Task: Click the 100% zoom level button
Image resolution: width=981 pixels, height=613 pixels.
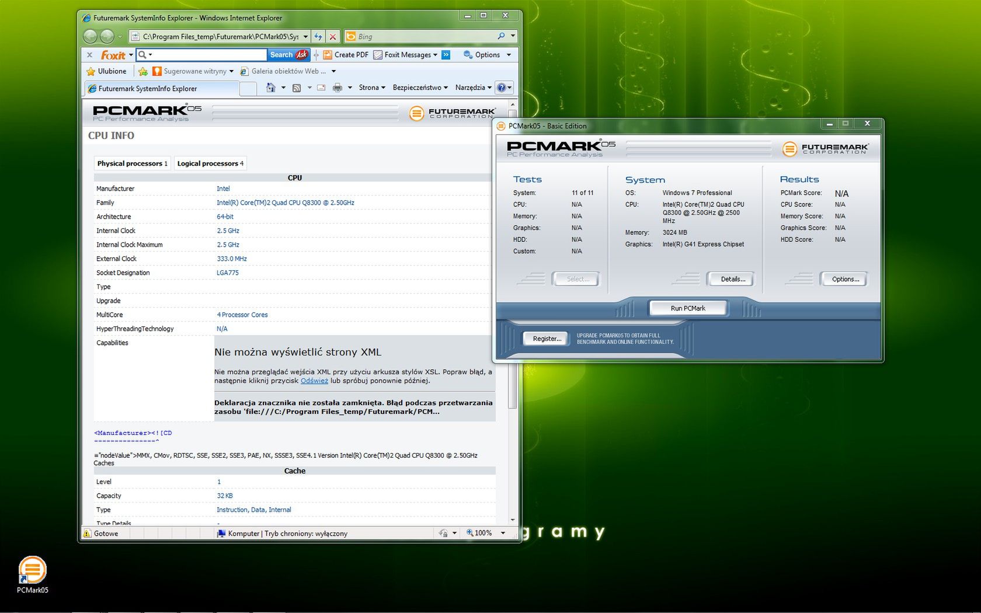Action: (479, 533)
